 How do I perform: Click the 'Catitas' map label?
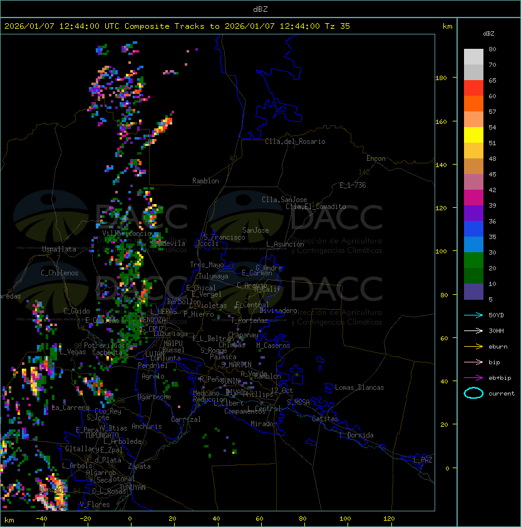tap(325, 419)
